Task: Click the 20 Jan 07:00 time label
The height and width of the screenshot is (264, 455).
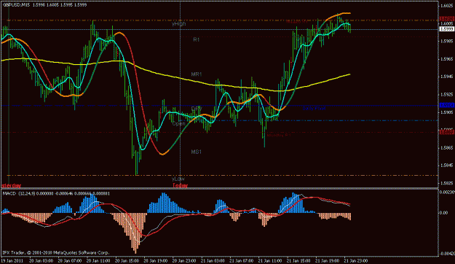Action: click(70, 260)
